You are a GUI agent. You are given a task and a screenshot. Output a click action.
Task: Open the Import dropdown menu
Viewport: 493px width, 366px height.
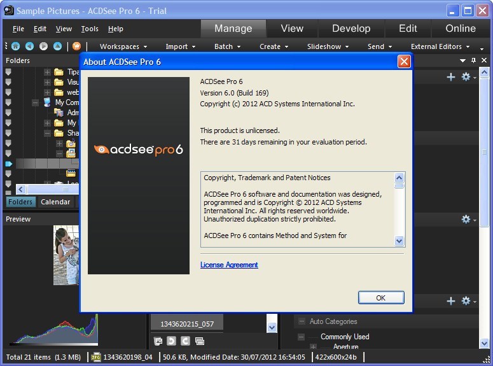[180, 46]
